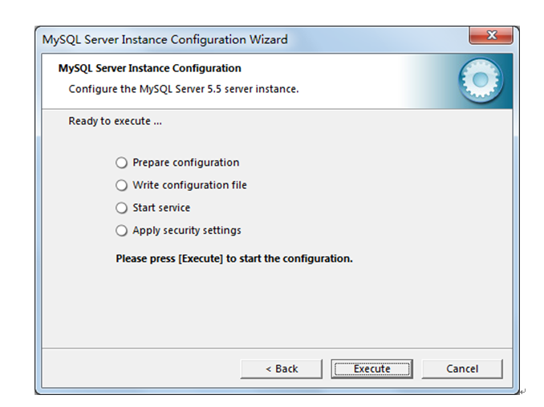Click the 'MySQL Server Instance Configuration' heading
Image resolution: width=544 pixels, height=407 pixels.
point(149,68)
